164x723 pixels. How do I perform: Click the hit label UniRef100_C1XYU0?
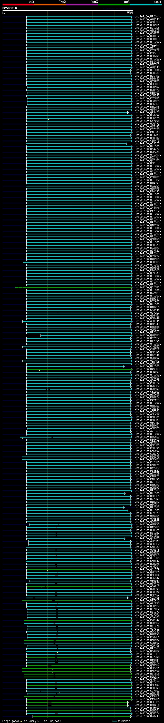point(147,699)
